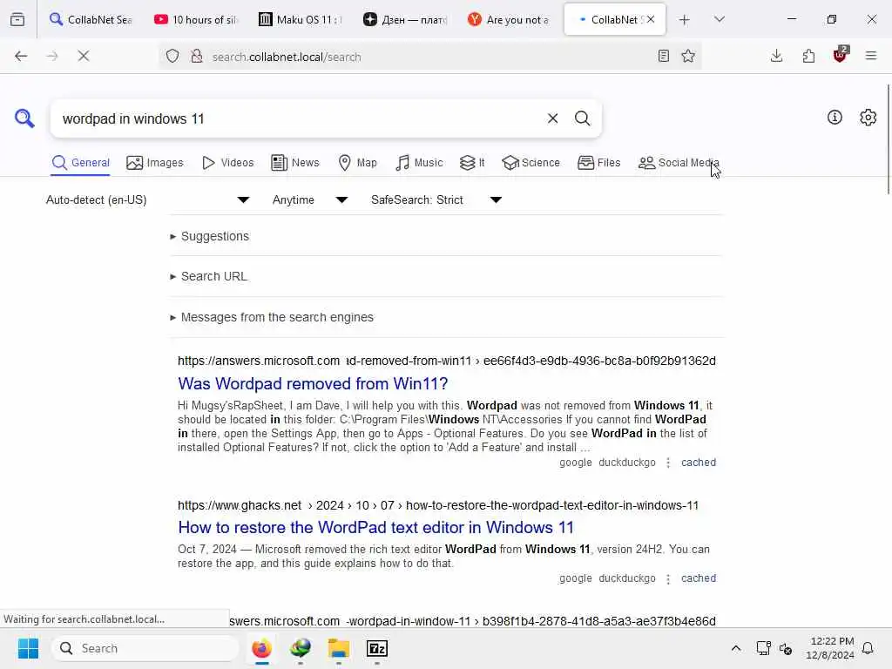Toggle reader view icon
892x669 pixels.
tap(663, 56)
